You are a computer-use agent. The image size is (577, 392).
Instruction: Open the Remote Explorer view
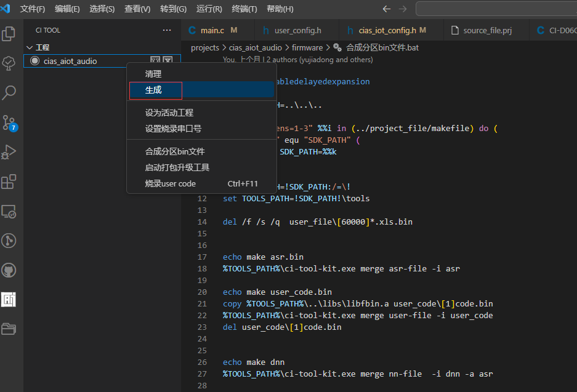point(9,212)
